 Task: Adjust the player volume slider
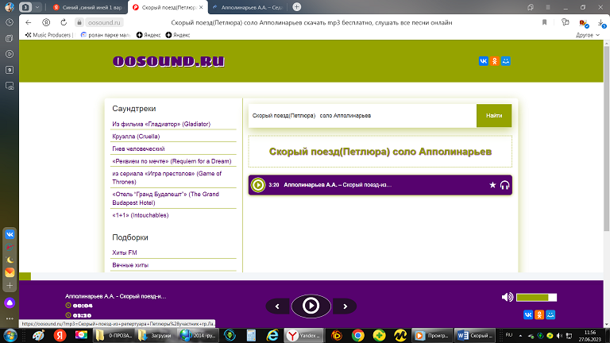pyautogui.click(x=536, y=298)
